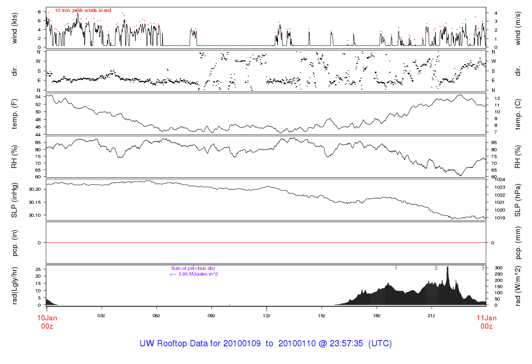Click the purple marker 1 in radiation panel
Screen dimensions: 532x364
(x=396, y=268)
